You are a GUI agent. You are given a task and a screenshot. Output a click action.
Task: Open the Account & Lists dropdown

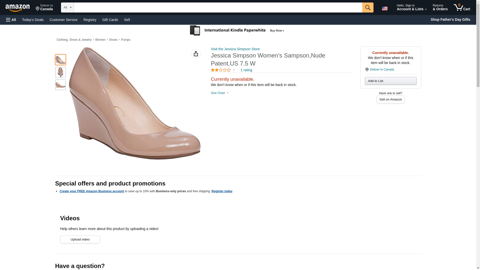point(411,7)
